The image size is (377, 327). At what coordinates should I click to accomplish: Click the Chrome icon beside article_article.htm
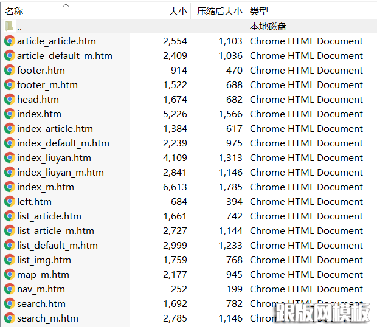tap(10, 41)
